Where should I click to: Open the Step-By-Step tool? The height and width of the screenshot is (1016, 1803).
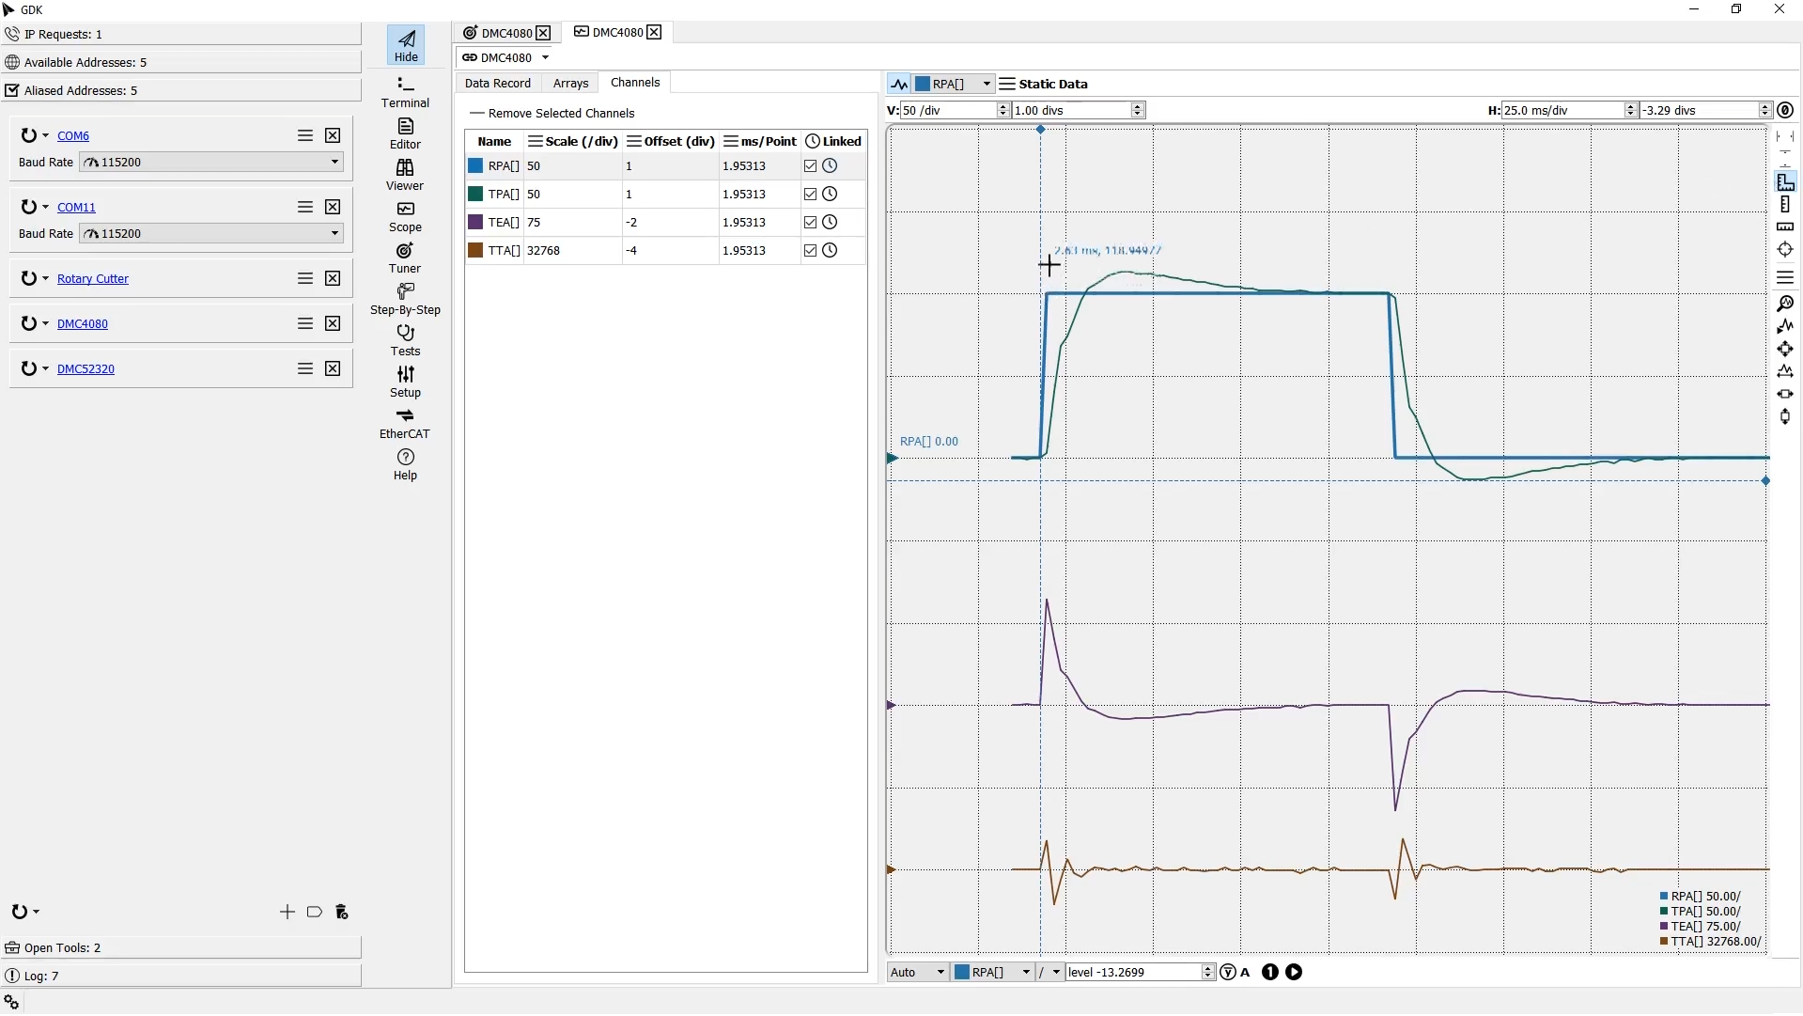click(x=405, y=299)
